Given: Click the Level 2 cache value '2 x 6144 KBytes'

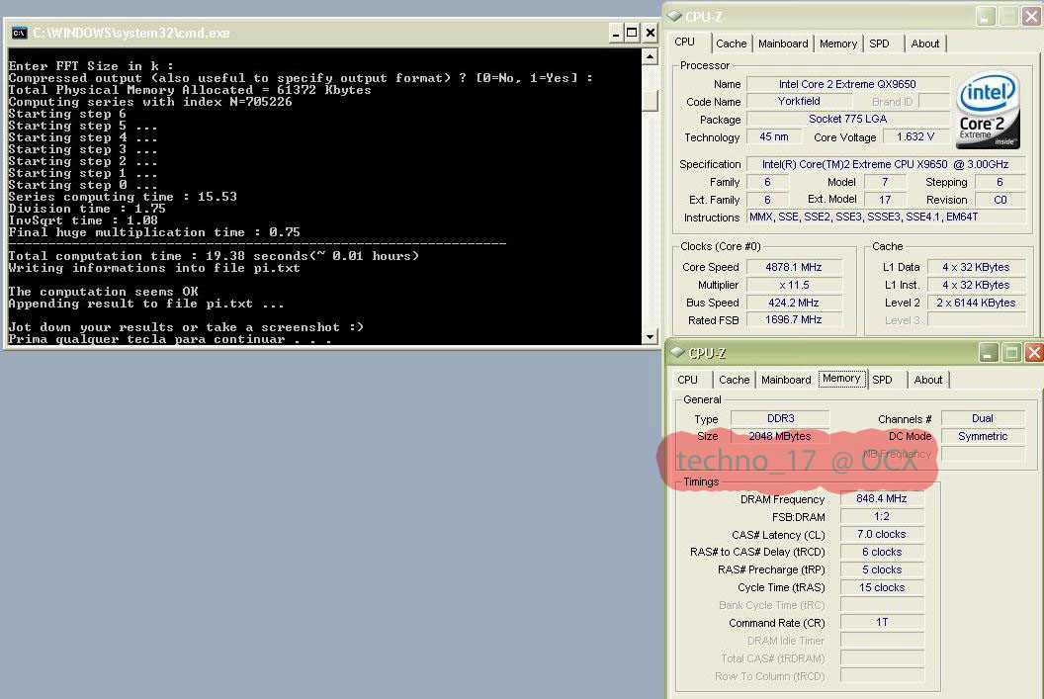Looking at the screenshot, I should click(x=976, y=303).
